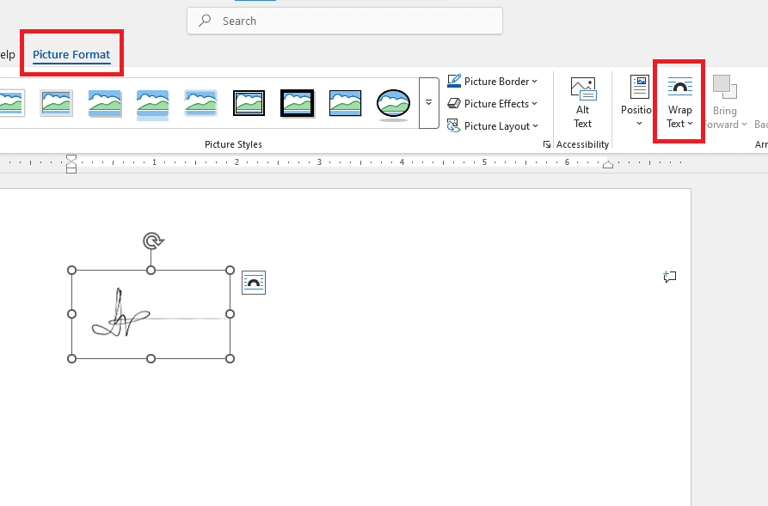
Task: Open the Picture Layout options
Action: click(x=493, y=126)
